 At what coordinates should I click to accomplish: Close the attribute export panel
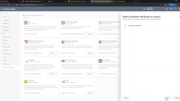(179, 17)
